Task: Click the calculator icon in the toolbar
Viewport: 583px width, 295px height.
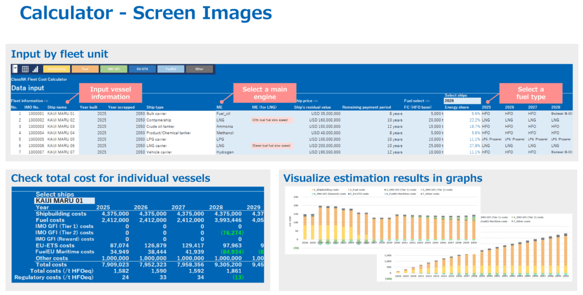Action: pos(15,69)
